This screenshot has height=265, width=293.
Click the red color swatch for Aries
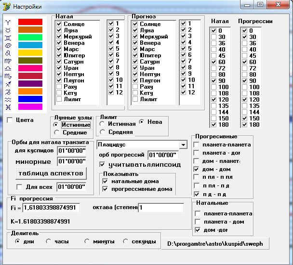30,22
